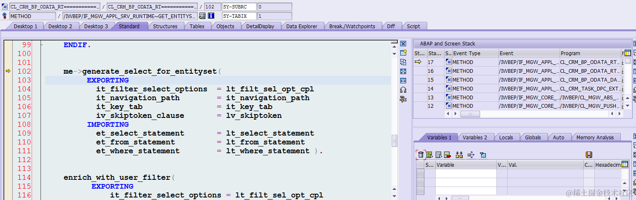Click the blue info icon in header
This screenshot has width=636, height=200.
click(211, 16)
